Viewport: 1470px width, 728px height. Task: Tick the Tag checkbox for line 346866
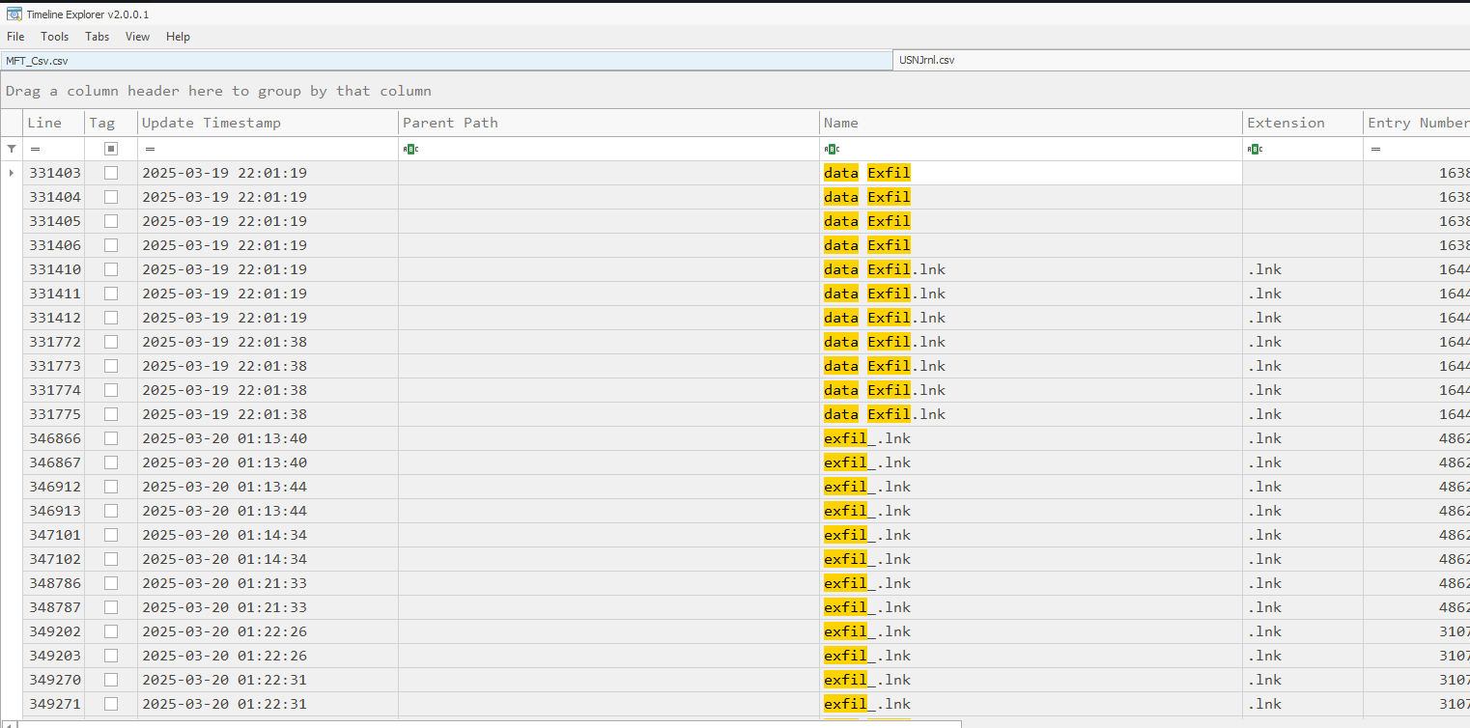[x=111, y=438]
